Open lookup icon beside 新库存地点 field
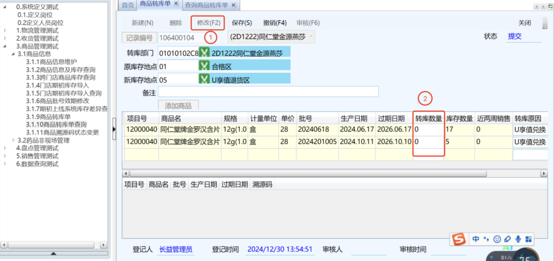 (204, 79)
